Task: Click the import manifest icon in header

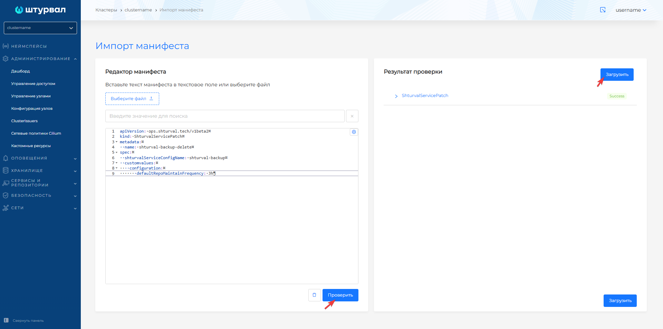Action: click(x=603, y=10)
